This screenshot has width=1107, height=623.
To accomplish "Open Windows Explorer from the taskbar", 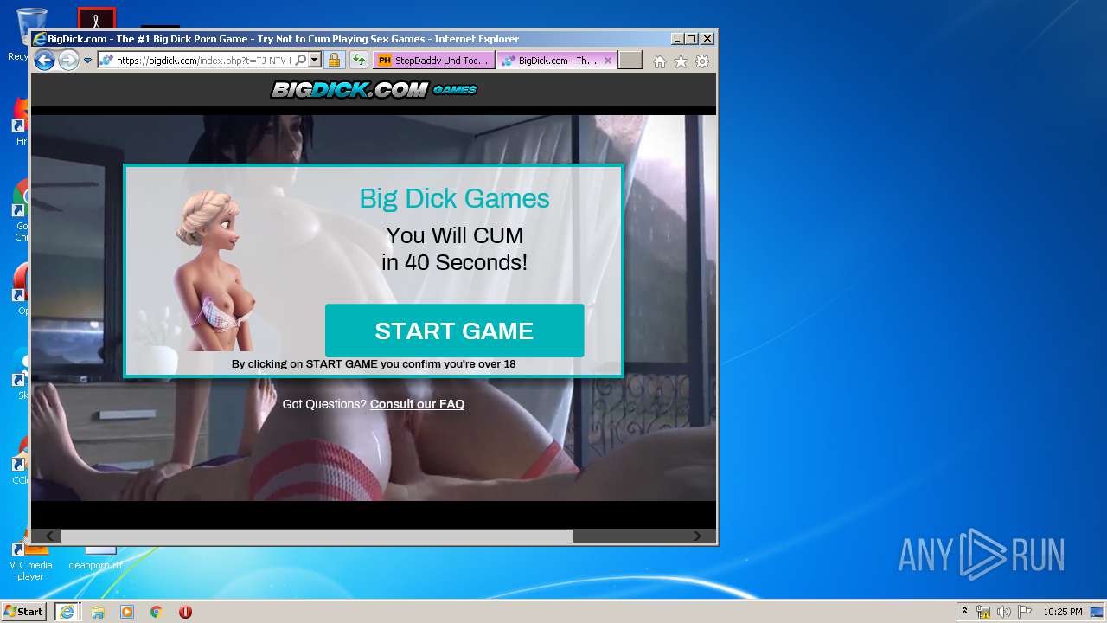I will [x=98, y=612].
